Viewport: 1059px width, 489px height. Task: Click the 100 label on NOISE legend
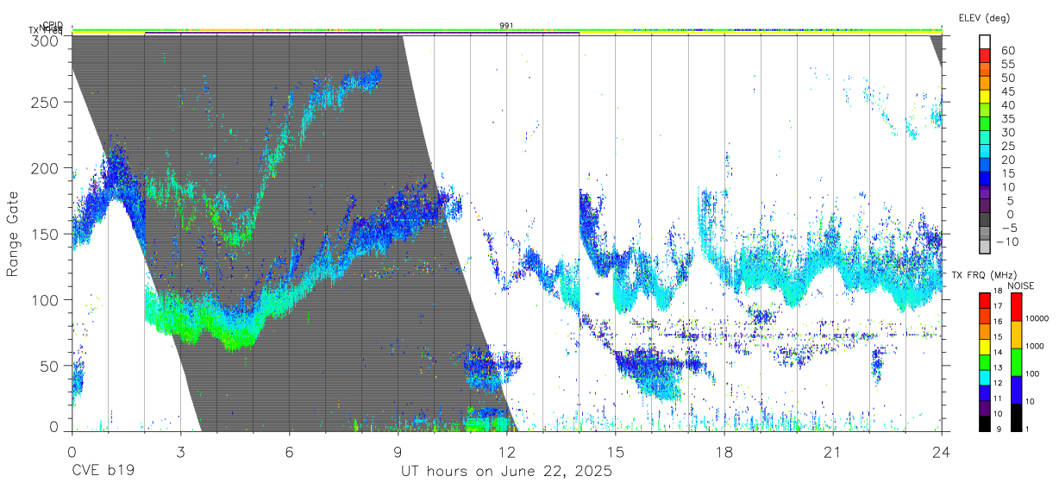click(1034, 374)
